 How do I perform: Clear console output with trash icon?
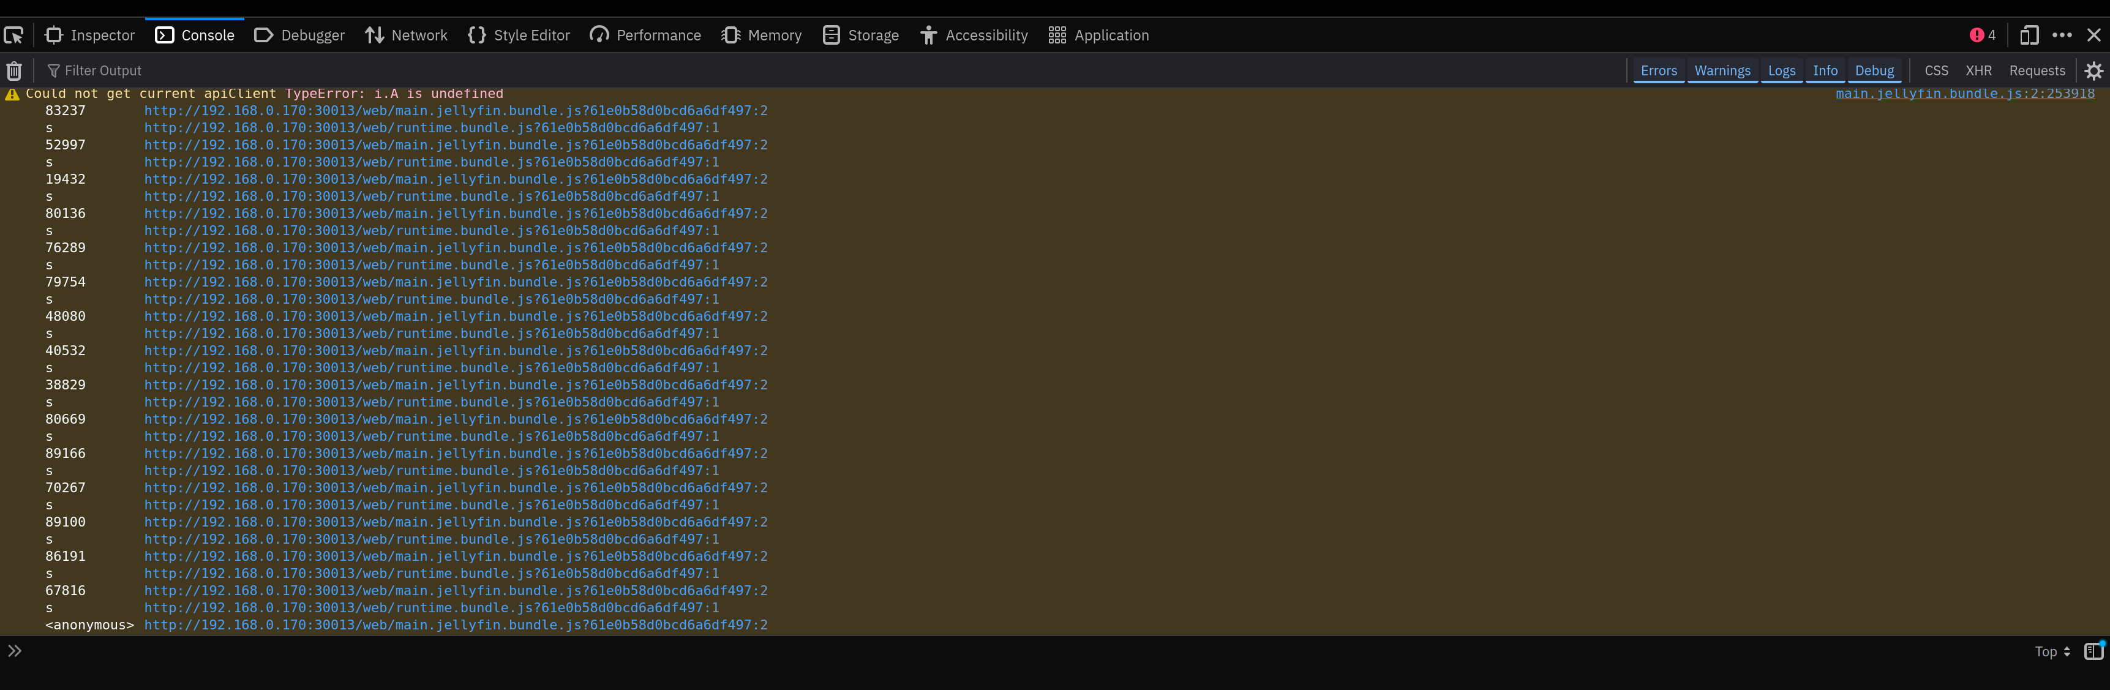point(14,70)
